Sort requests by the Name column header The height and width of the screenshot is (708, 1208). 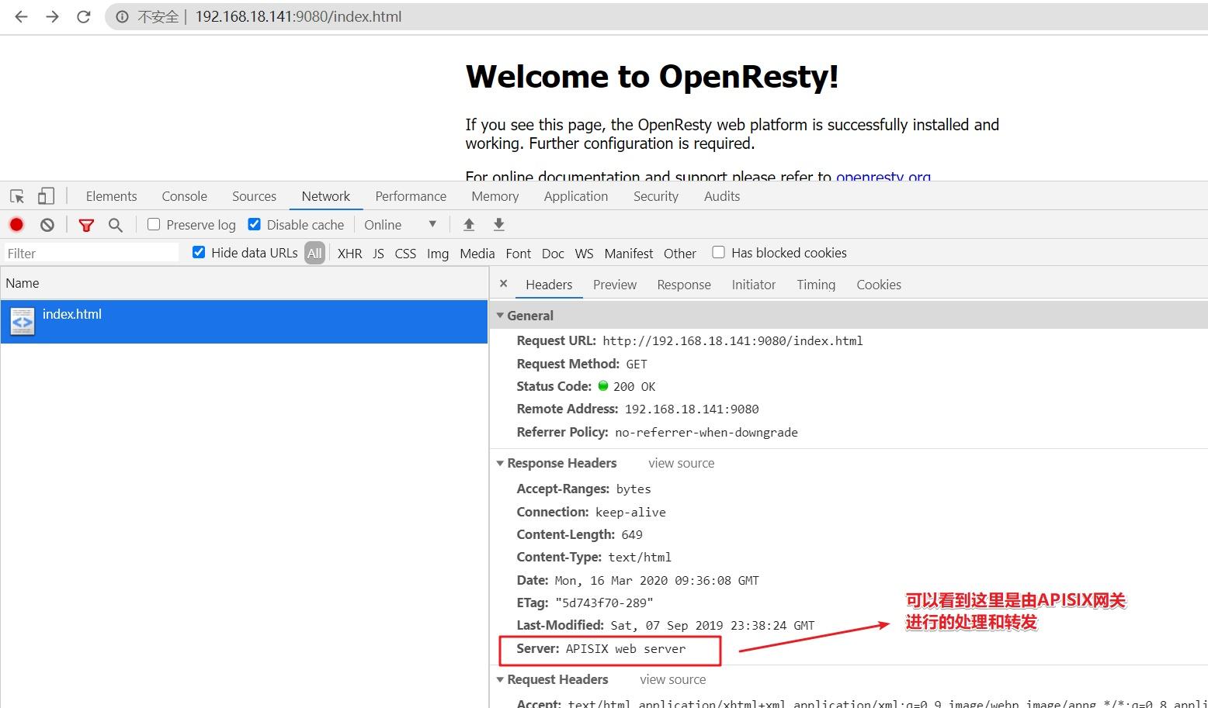[244, 283]
